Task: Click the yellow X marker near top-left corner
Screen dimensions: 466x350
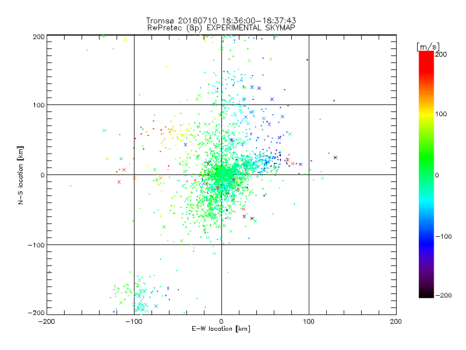Action: pyautogui.click(x=125, y=40)
